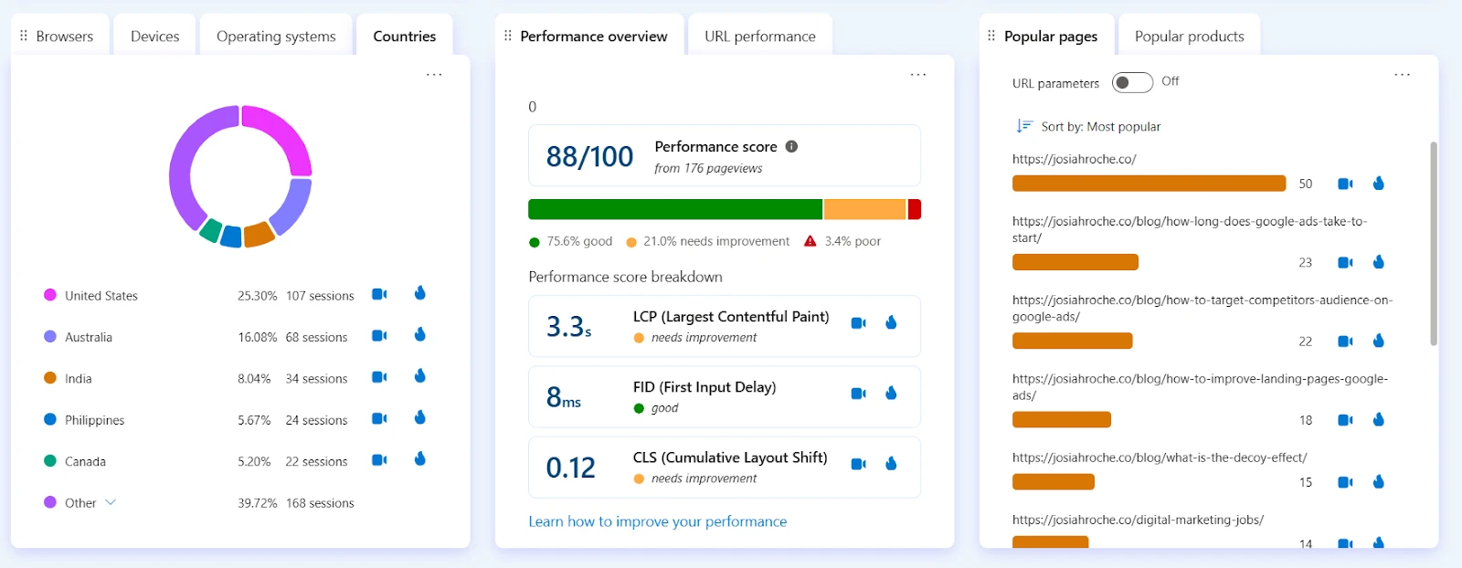Open the heatmap icon for Australia sessions
Image resolution: width=1462 pixels, height=568 pixels.
[x=419, y=335]
